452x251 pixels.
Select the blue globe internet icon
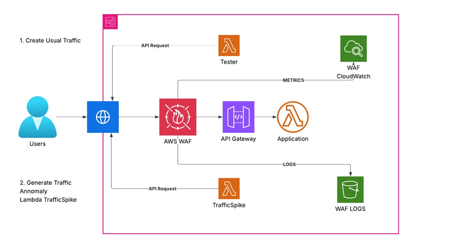click(x=103, y=117)
